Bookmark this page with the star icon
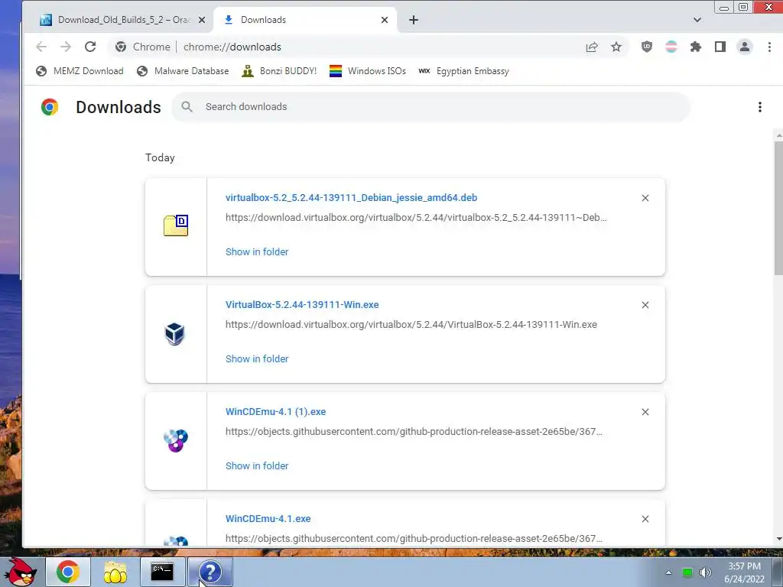Viewport: 783px width, 587px height. [616, 47]
